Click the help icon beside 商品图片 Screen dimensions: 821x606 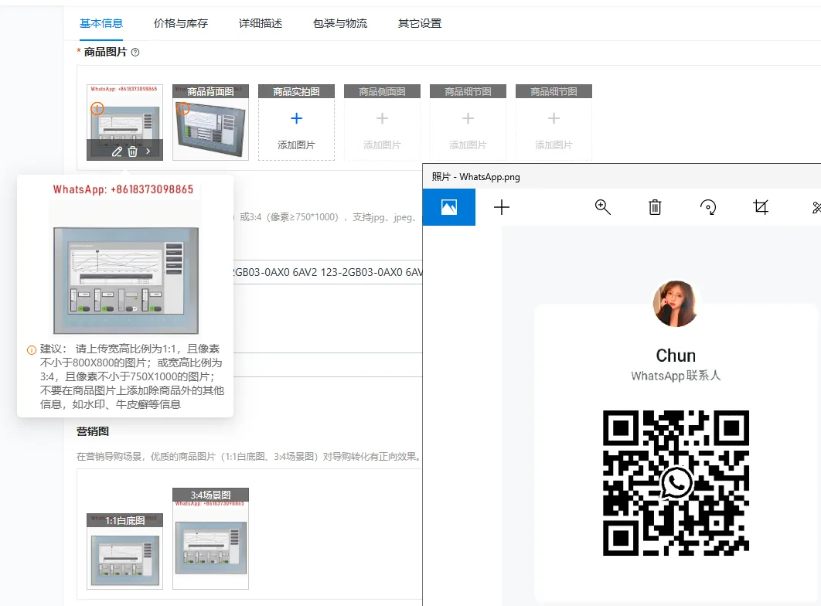click(x=135, y=53)
